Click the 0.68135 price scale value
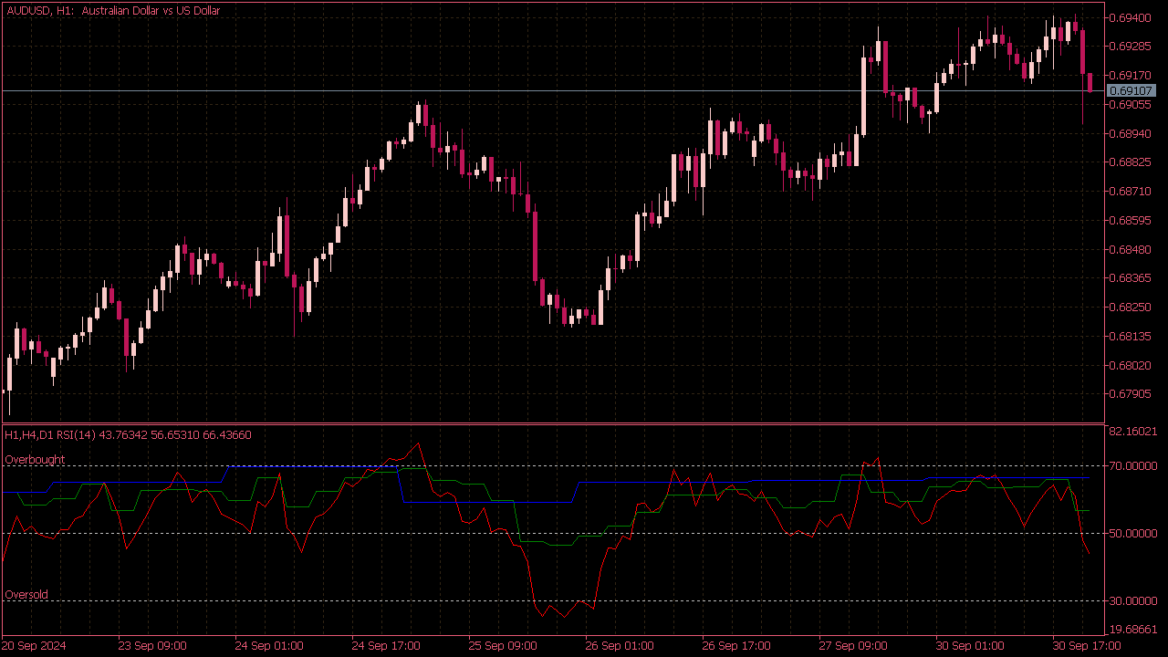This screenshot has height=657, width=1168. pos(1131,337)
